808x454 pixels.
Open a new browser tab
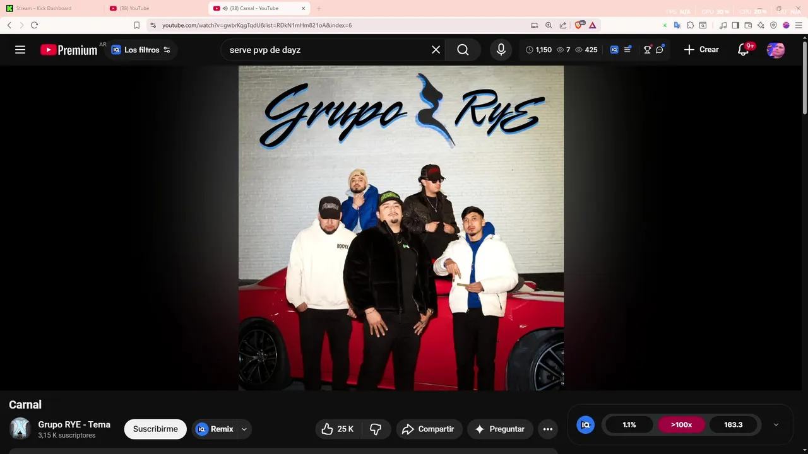[x=319, y=8]
